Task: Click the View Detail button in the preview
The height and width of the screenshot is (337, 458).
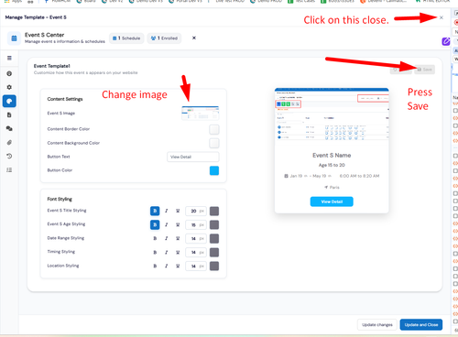Action: tap(332, 201)
